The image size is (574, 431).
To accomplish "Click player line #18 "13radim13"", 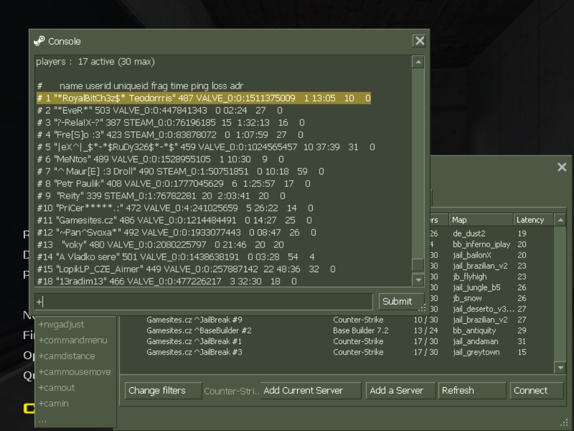I will pyautogui.click(x=166, y=281).
